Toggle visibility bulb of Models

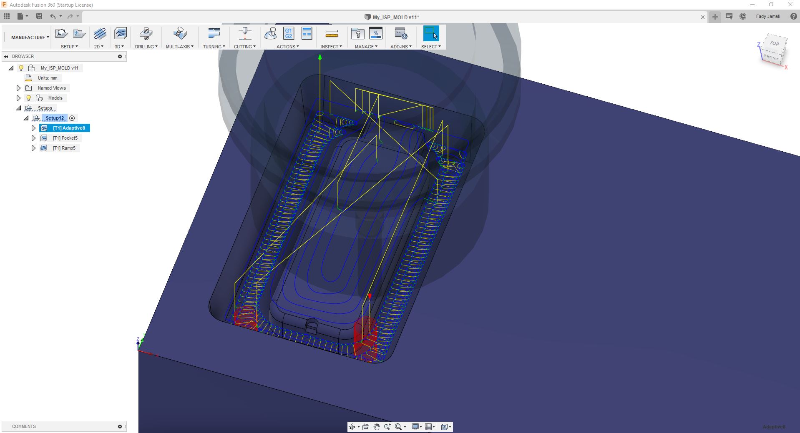29,98
